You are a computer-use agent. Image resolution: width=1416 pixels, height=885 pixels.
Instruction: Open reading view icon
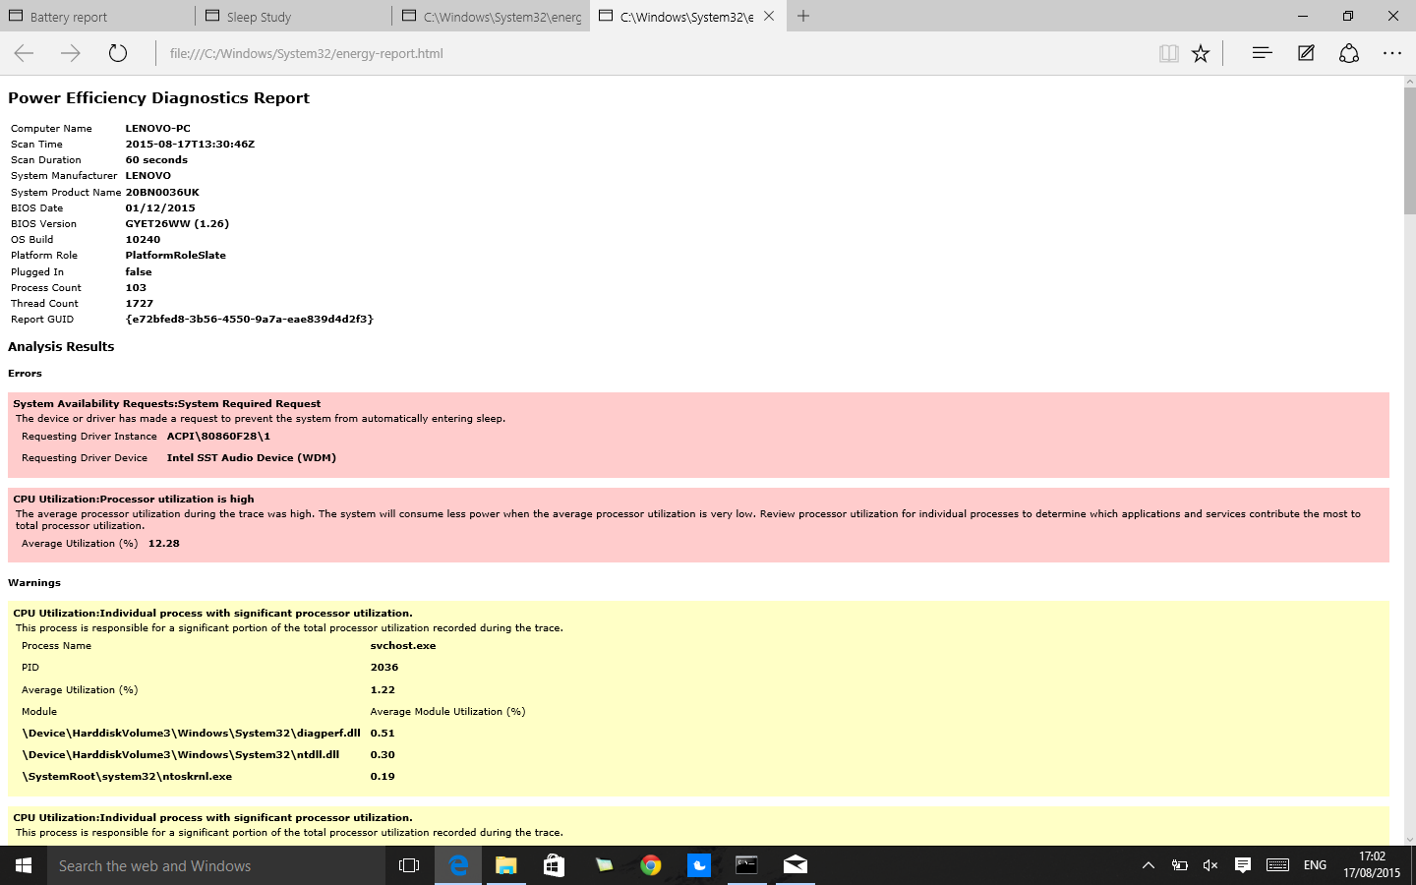1169,53
